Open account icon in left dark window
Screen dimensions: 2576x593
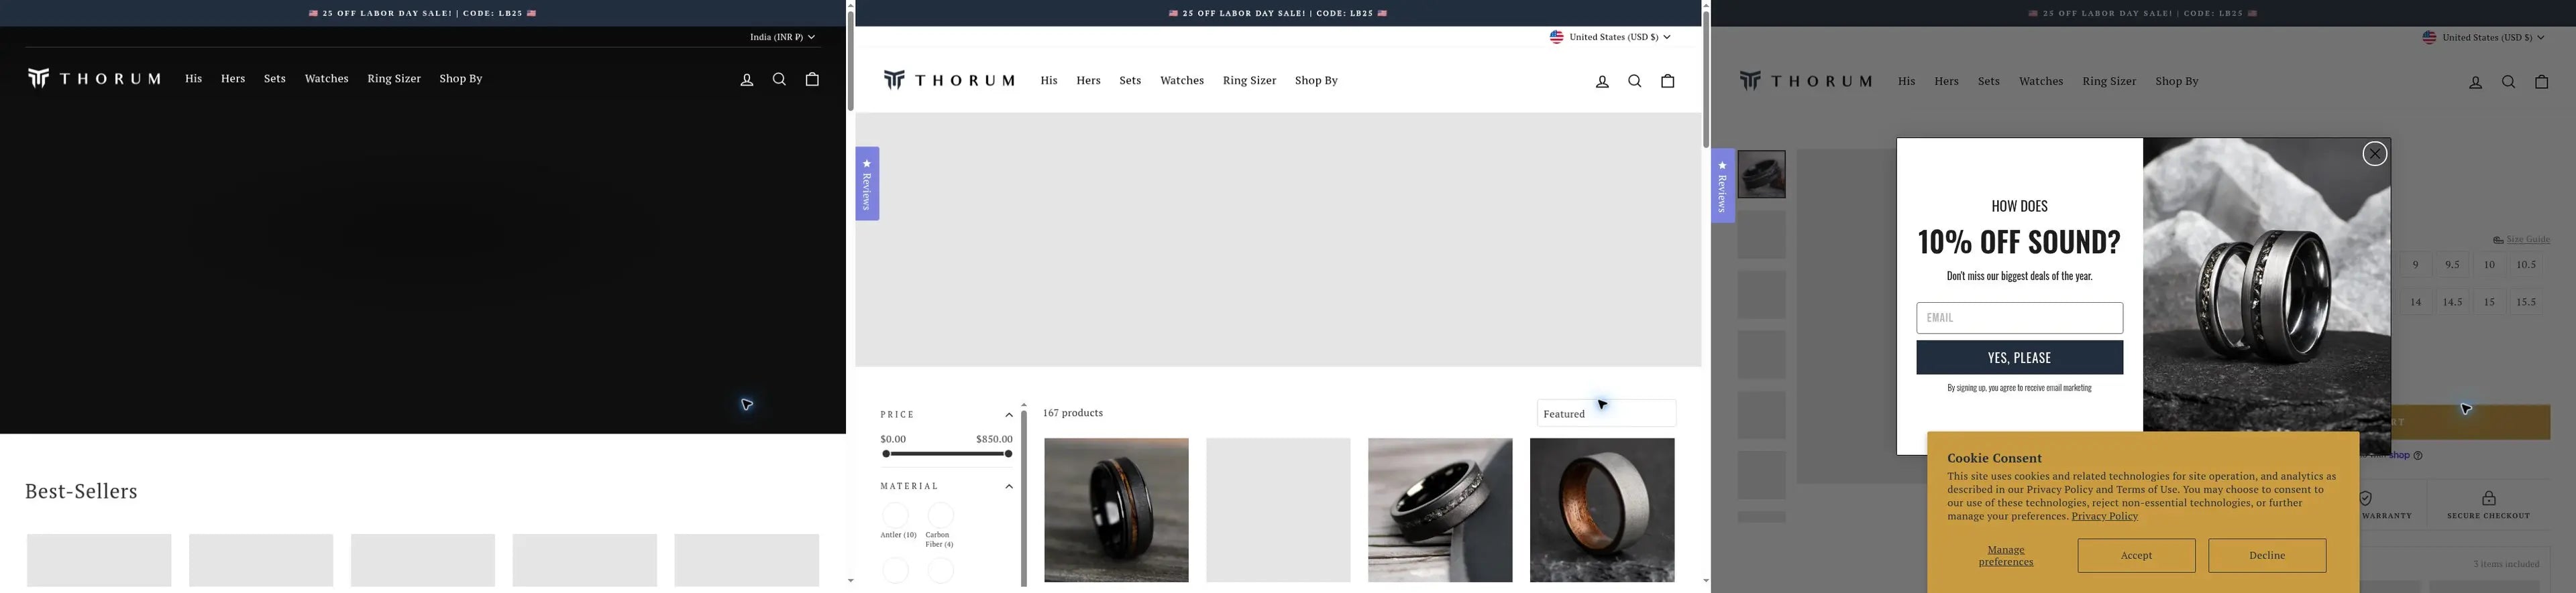[x=746, y=80]
